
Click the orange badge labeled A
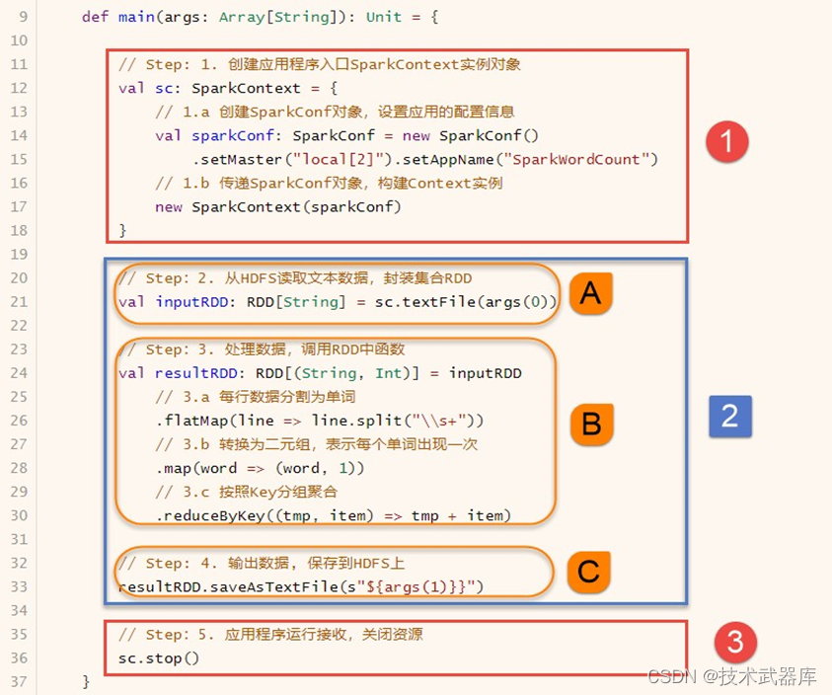[x=590, y=293]
